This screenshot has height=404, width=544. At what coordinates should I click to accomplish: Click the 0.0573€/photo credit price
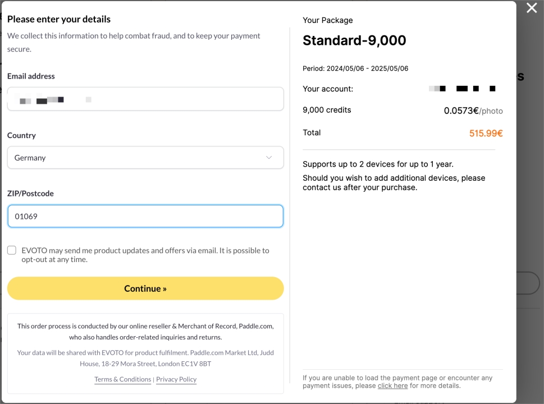(x=473, y=111)
